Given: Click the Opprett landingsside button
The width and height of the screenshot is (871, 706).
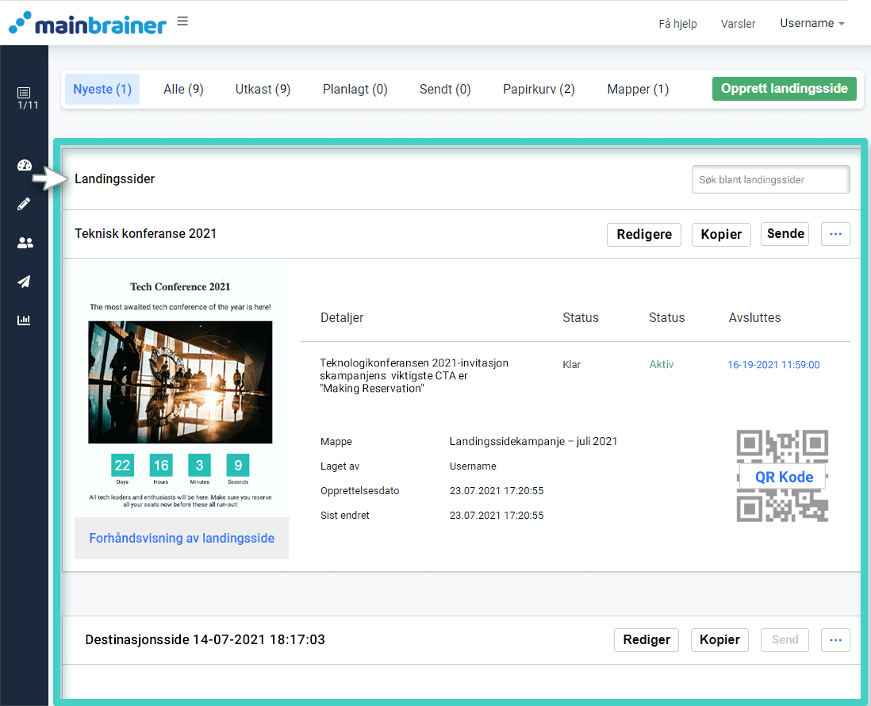Looking at the screenshot, I should click(784, 89).
